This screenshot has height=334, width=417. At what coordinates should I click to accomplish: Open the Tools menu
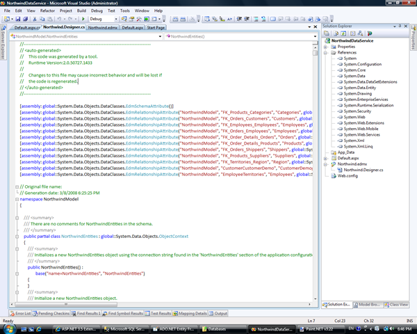coord(124,10)
